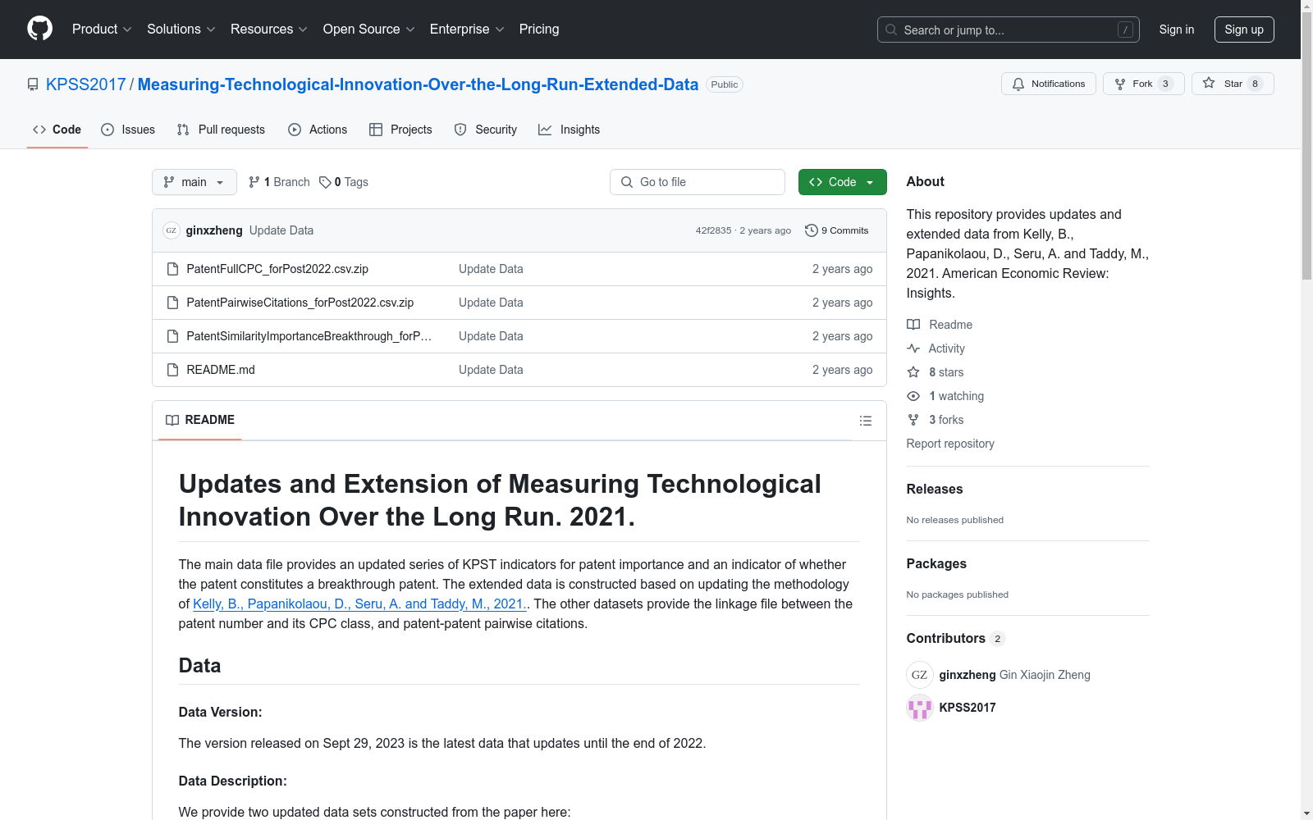Click the fork icon in Fork button

tap(1120, 84)
